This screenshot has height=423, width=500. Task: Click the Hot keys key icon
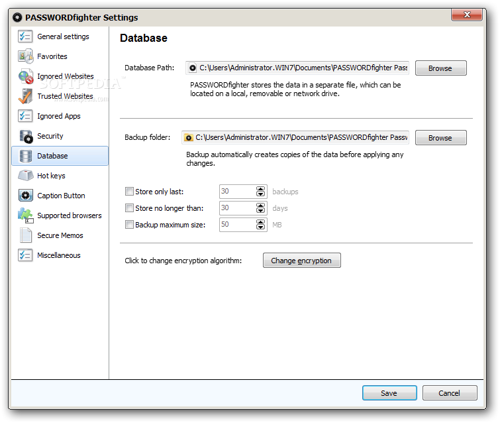tap(26, 175)
